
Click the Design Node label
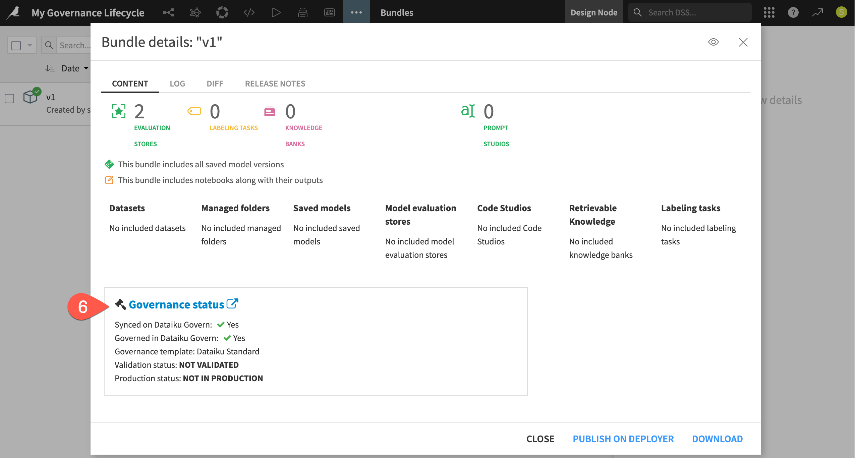point(594,12)
